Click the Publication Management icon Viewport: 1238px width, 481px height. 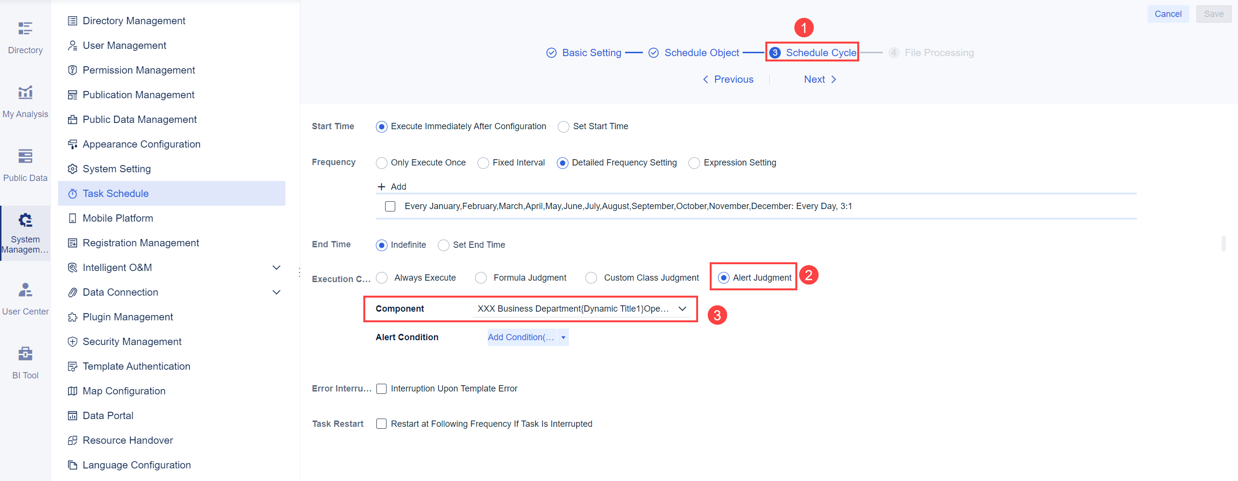(73, 95)
